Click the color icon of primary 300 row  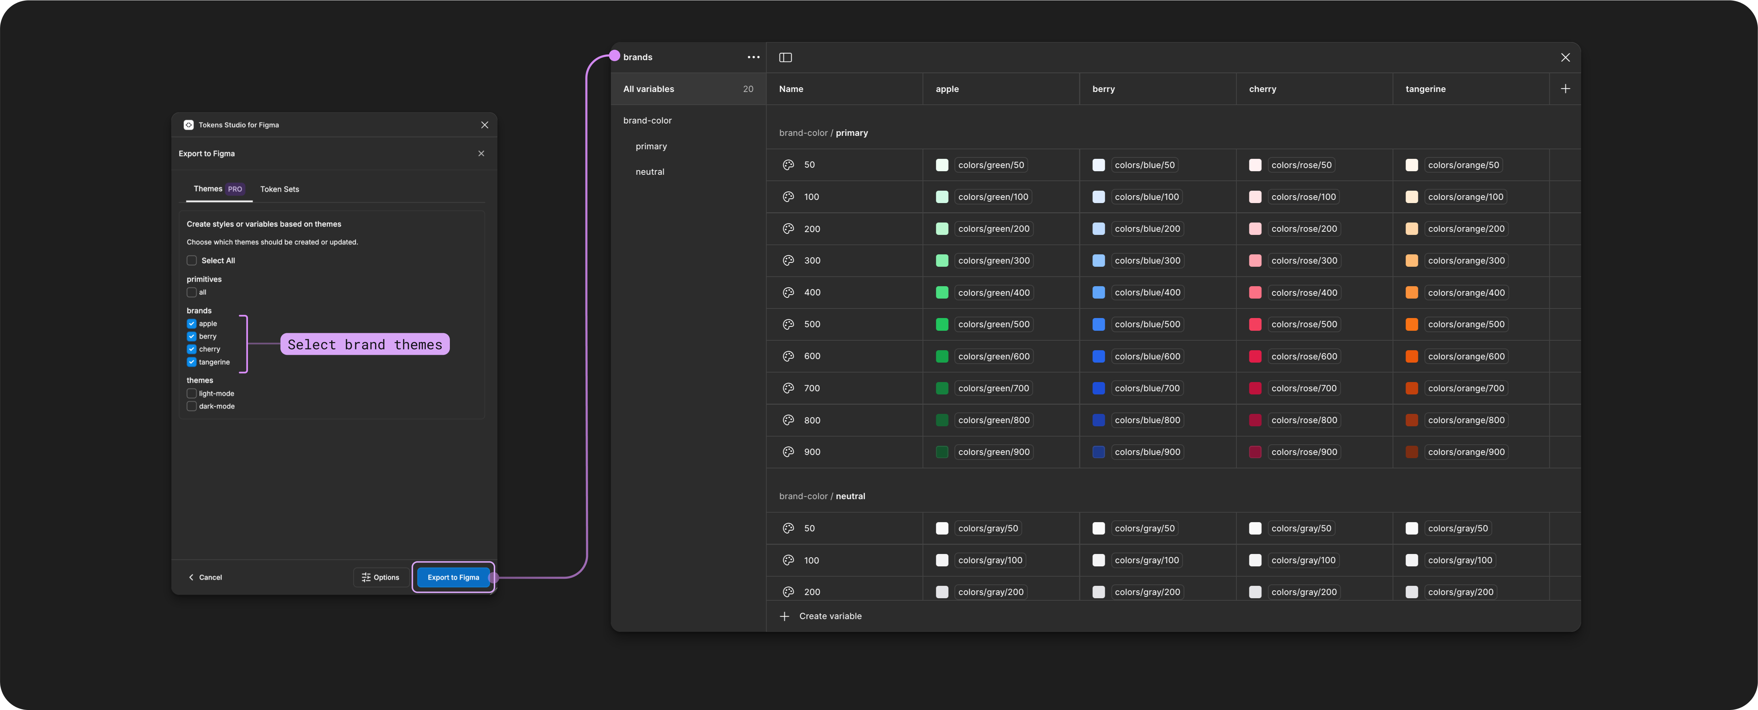click(x=788, y=260)
